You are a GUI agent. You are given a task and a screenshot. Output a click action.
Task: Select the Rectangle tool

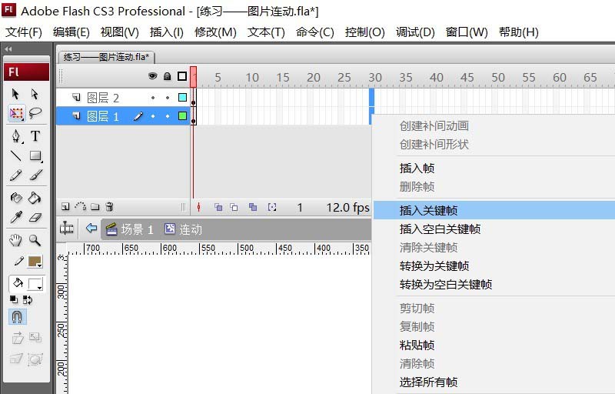(35, 155)
